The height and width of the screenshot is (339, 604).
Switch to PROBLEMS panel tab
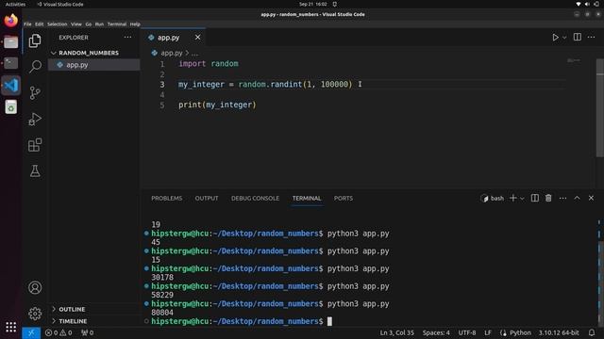tap(166, 199)
